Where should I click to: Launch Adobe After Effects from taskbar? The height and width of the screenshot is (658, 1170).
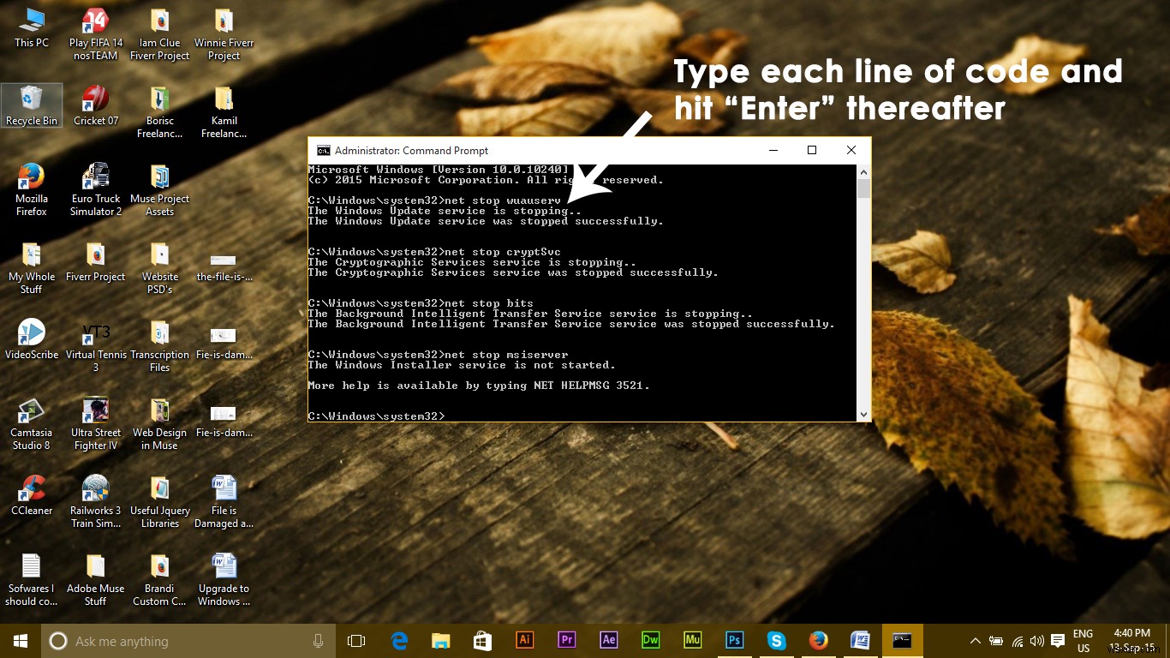[609, 641]
